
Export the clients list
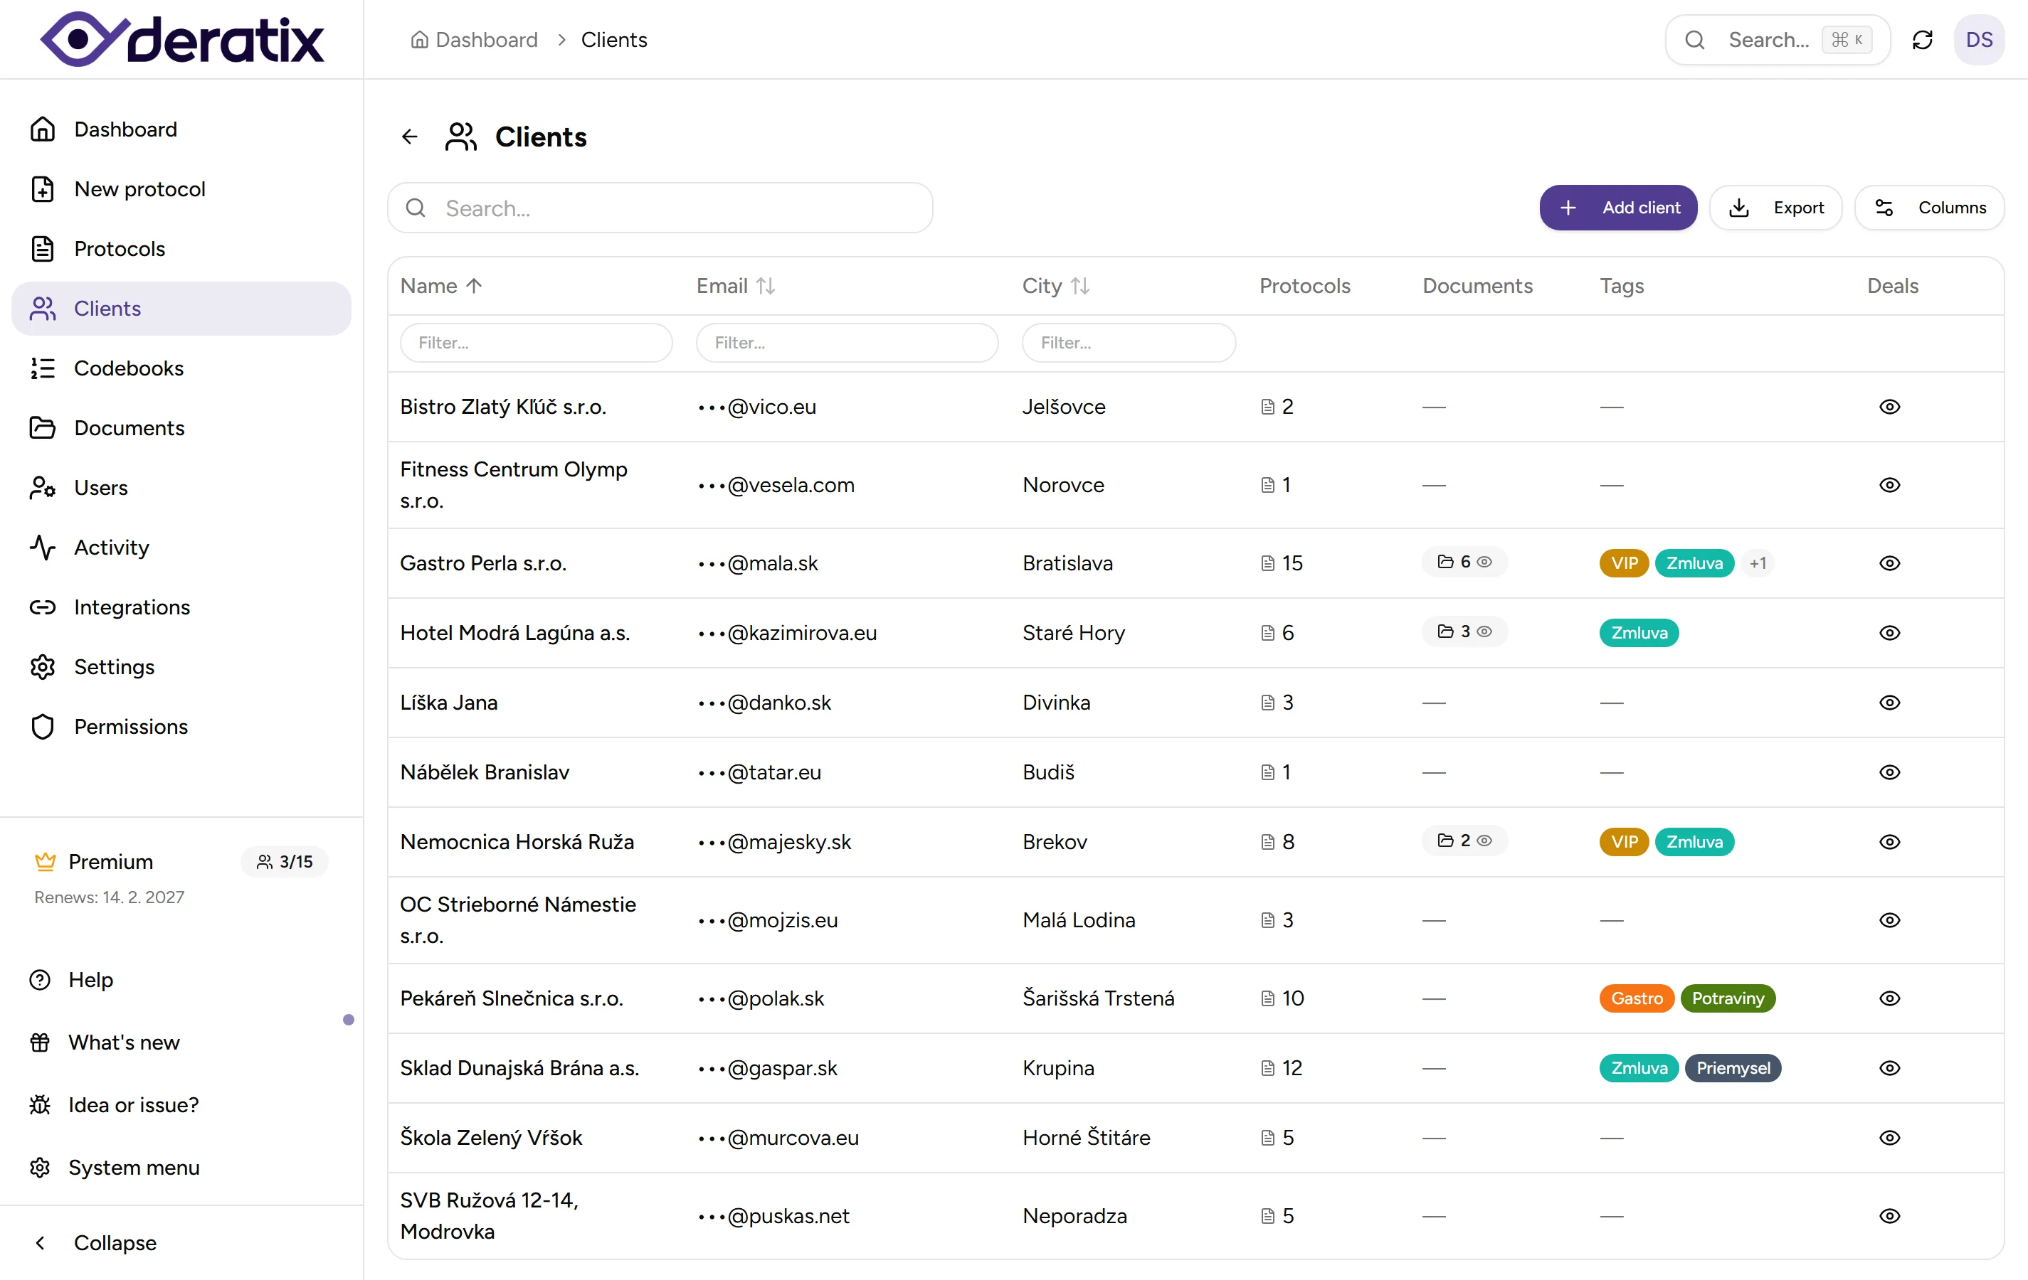[1776, 208]
